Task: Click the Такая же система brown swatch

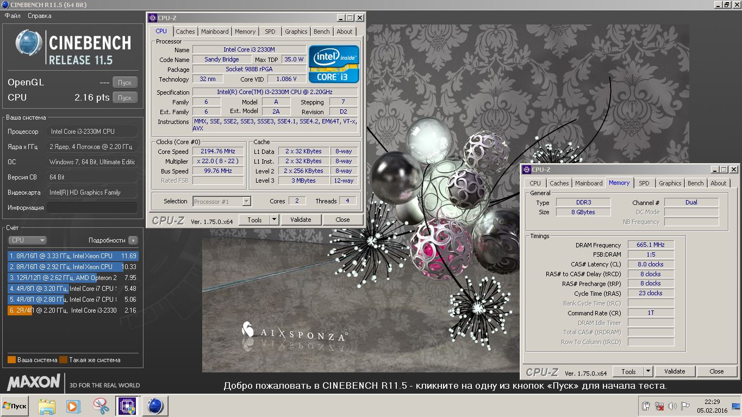Action: 63,360
